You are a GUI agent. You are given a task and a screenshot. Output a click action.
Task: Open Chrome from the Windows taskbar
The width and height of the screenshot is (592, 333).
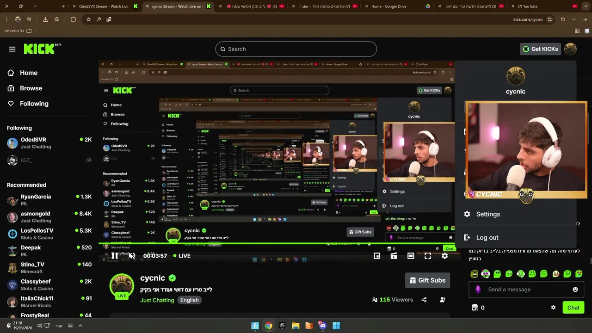(x=268, y=326)
